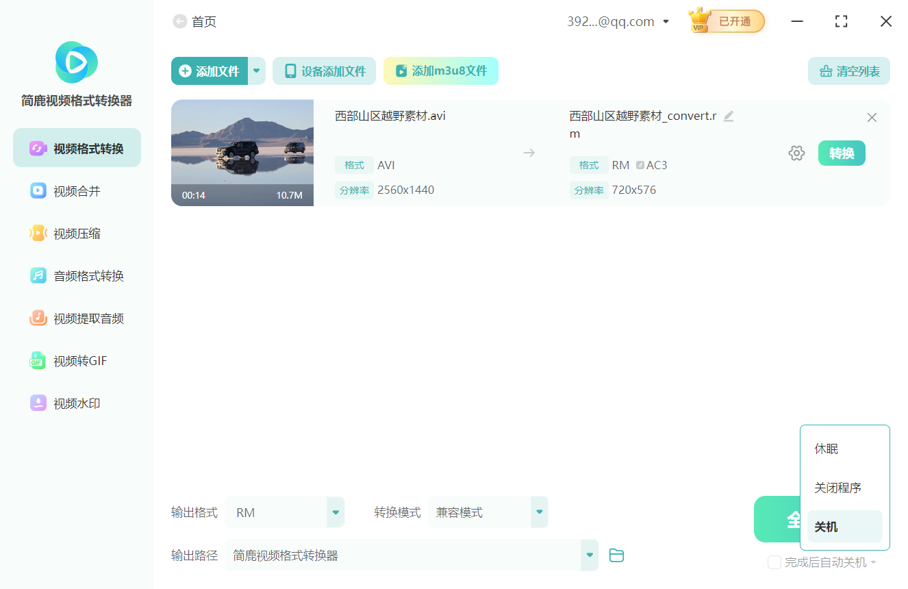Clear the list using 清空列表
The height and width of the screenshot is (589, 908).
pos(848,71)
